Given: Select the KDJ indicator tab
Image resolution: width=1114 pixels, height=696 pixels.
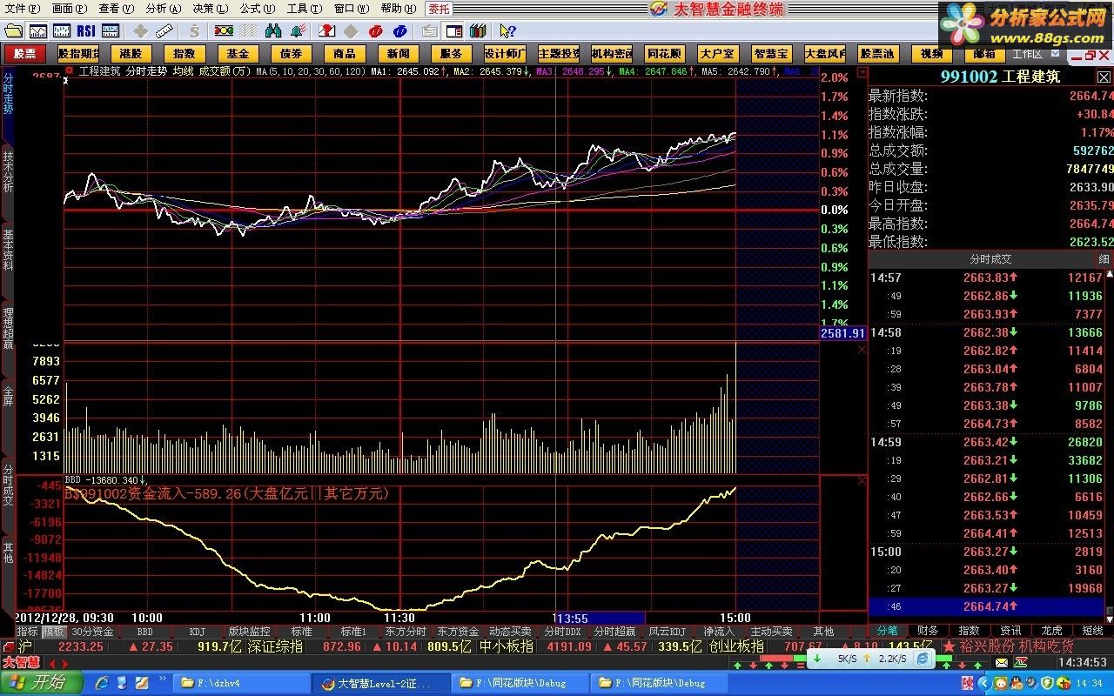Looking at the screenshot, I should click(x=198, y=632).
